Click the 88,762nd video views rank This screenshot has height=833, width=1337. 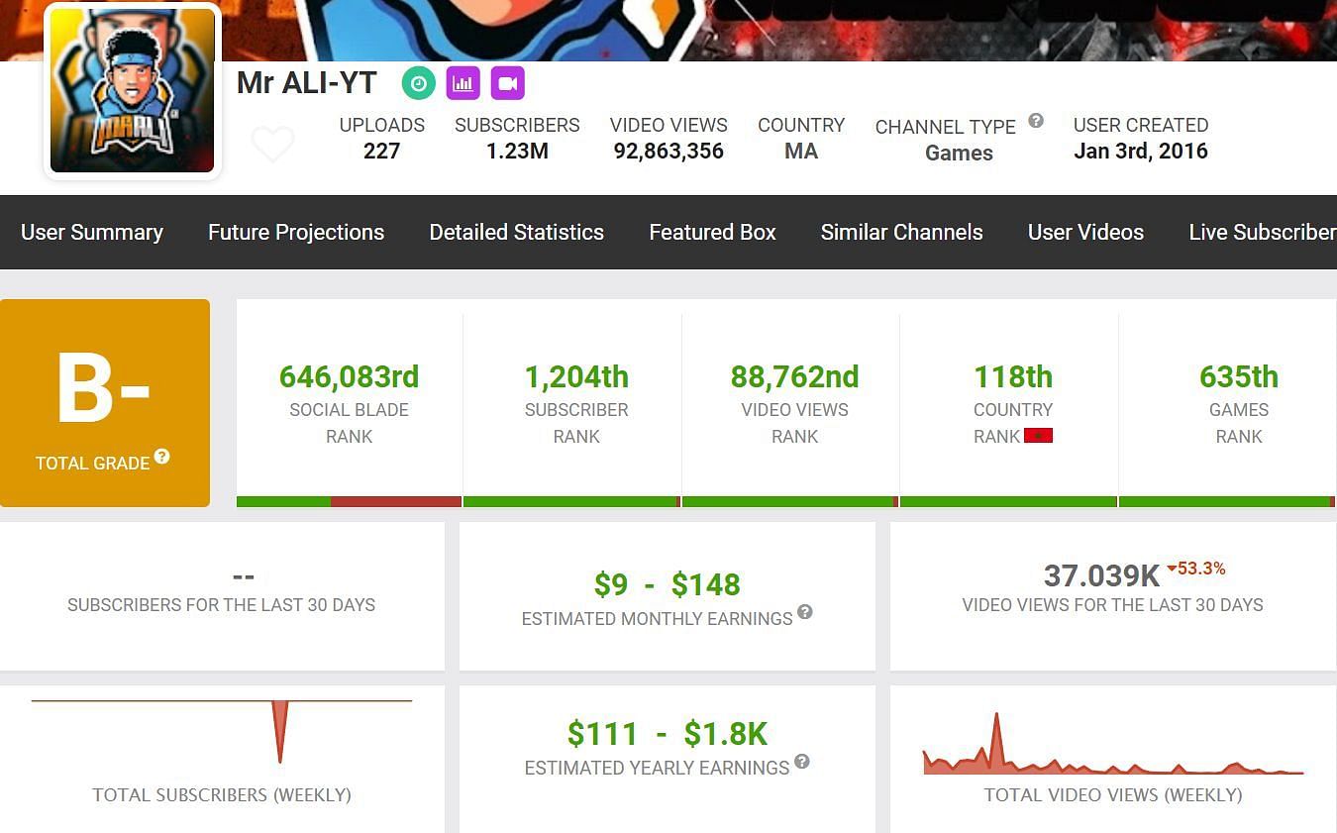tap(794, 376)
